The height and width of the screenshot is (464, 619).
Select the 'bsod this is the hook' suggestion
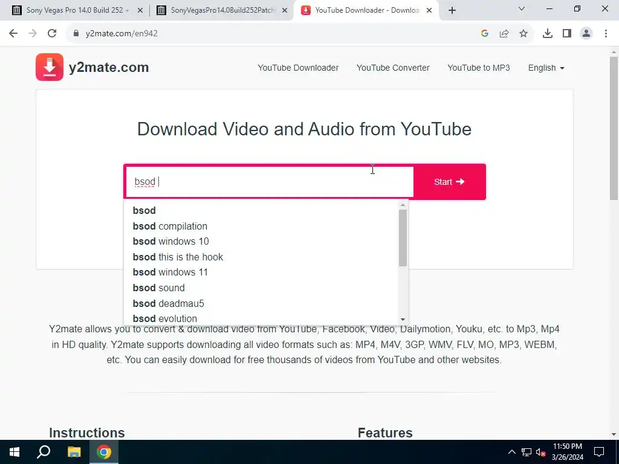[x=261, y=257]
